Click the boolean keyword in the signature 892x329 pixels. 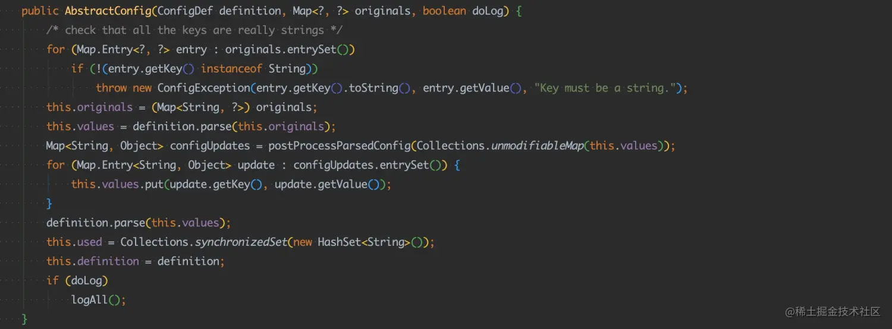coord(444,11)
